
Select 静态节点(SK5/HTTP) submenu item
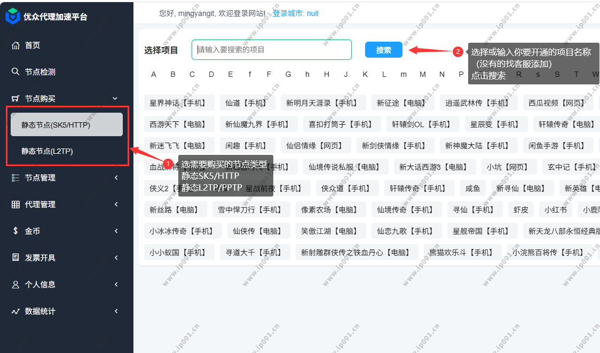coord(67,124)
